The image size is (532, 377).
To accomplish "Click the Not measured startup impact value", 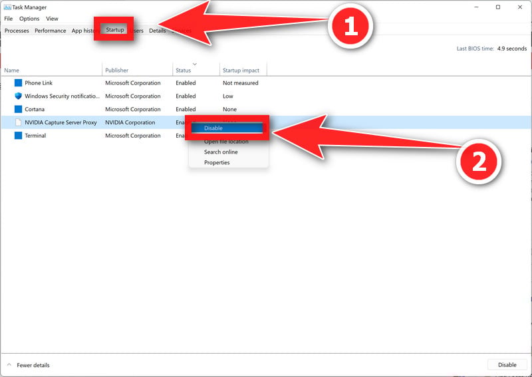I will pos(241,83).
